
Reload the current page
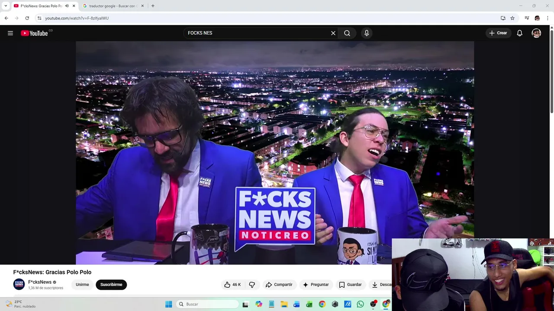click(x=27, y=18)
